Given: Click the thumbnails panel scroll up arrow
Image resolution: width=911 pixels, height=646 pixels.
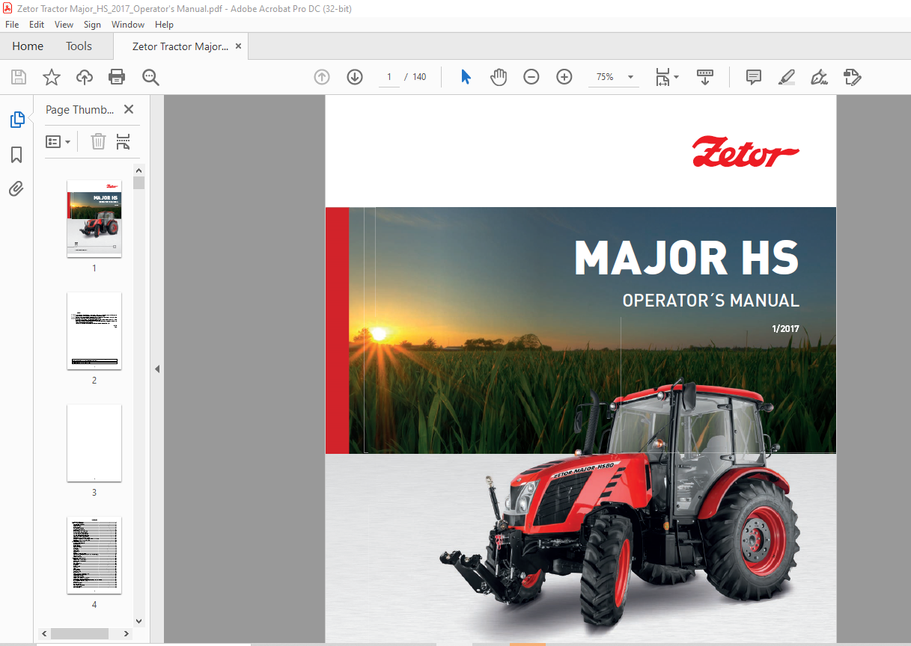Looking at the screenshot, I should [x=138, y=170].
